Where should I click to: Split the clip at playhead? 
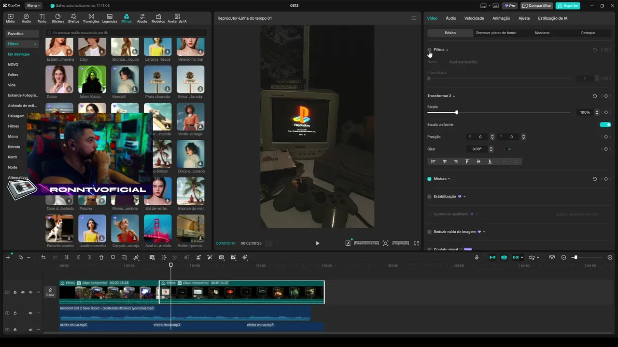click(67, 257)
